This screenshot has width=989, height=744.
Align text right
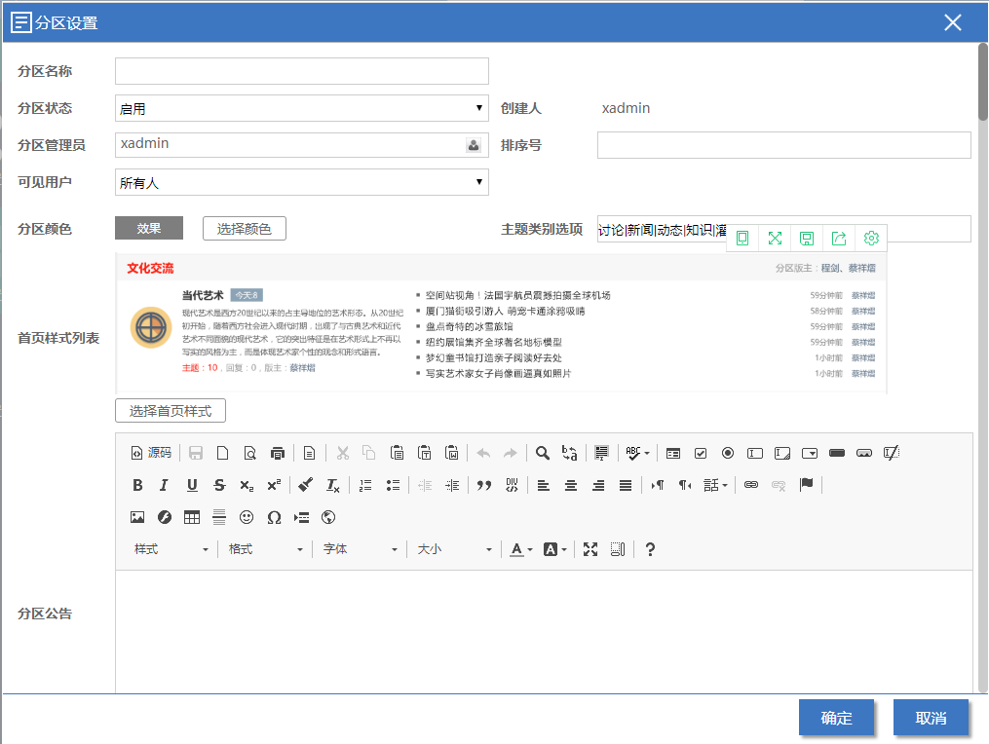598,485
